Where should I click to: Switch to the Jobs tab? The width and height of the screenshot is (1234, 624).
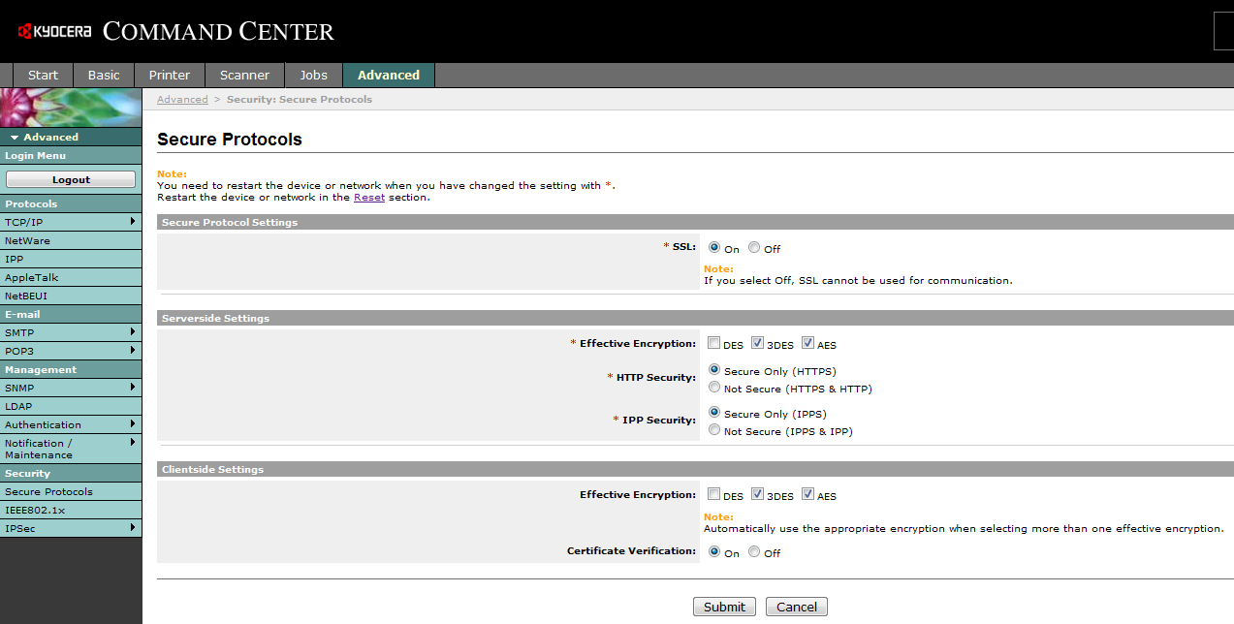point(313,75)
